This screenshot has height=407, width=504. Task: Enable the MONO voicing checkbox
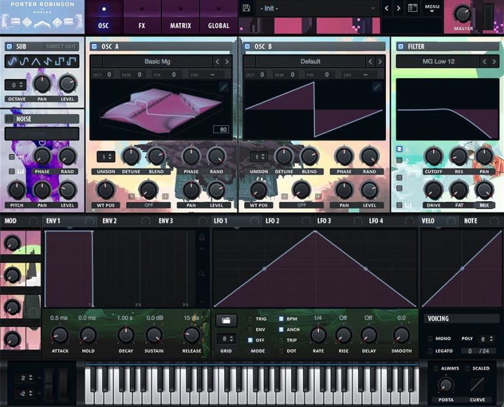tap(430, 338)
